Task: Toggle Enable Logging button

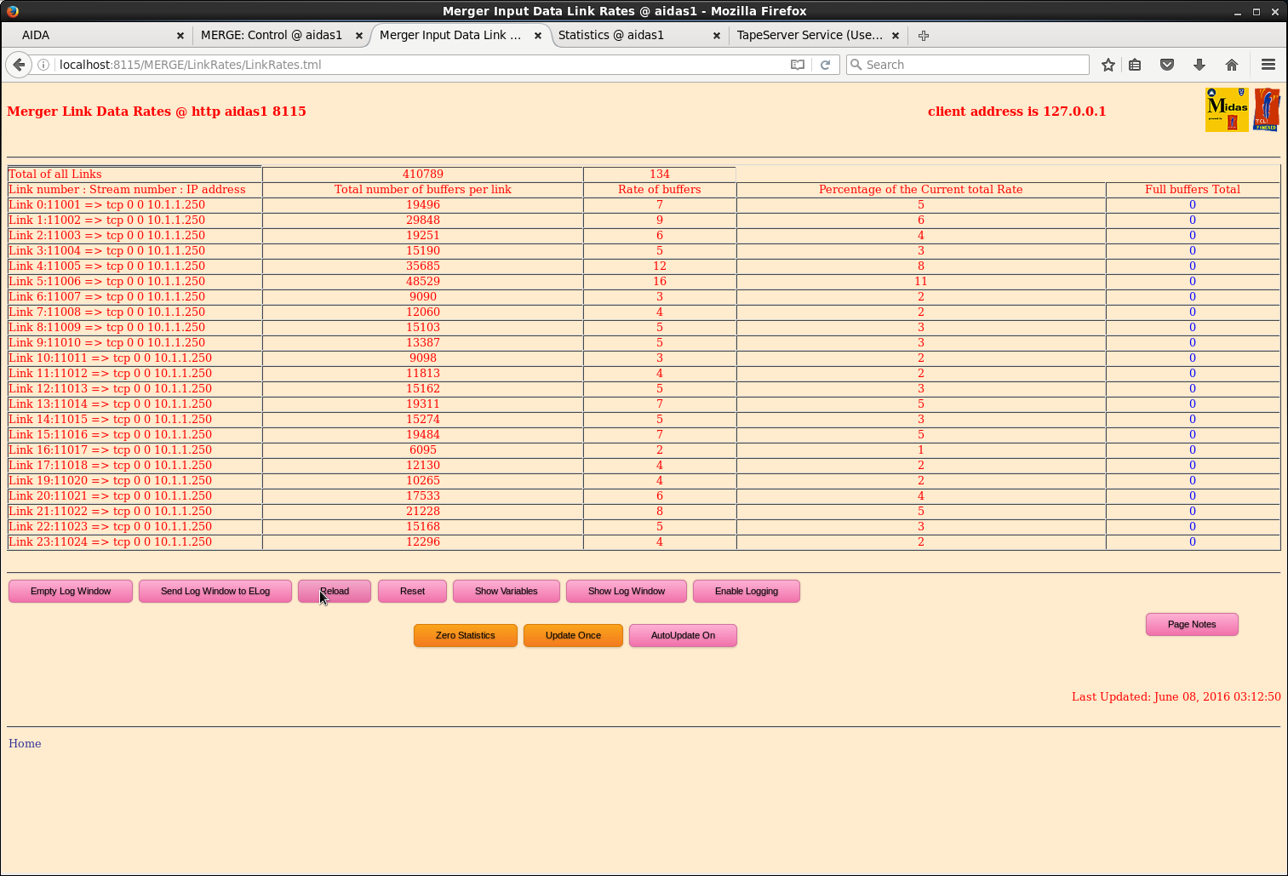Action: point(747,591)
